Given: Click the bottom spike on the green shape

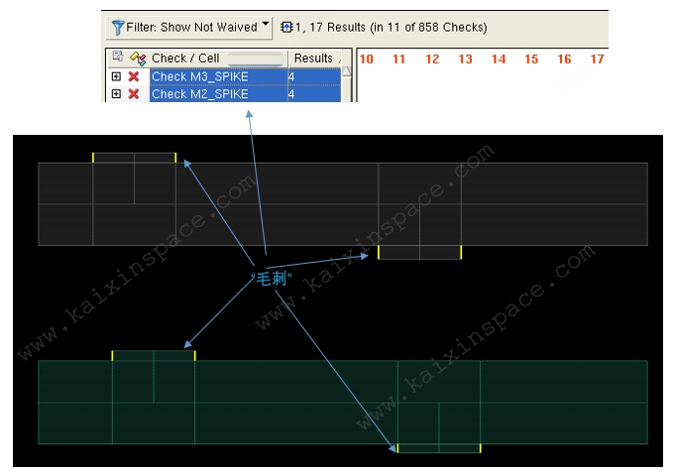Looking at the screenshot, I should [x=438, y=448].
